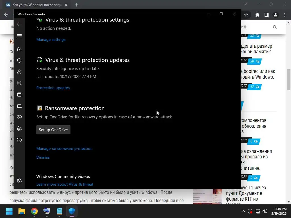Screen dimensions: 291x218
Task: Close the Chrome tab Как убить Windows
Action: (x=66, y=5)
